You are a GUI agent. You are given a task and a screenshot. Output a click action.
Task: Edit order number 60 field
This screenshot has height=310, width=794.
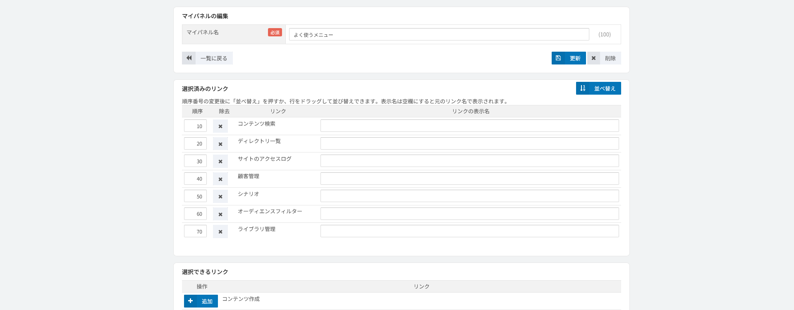[x=195, y=214]
